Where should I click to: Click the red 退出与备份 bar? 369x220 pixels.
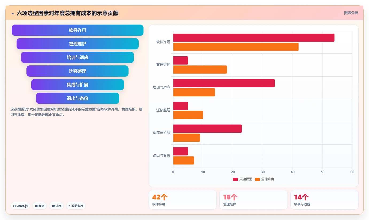tap(181, 151)
